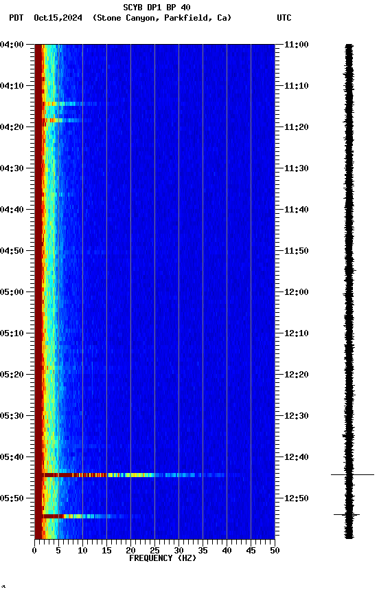This screenshot has height=594, width=379.
Task: Click the 'UTC' timezone label
Action: (284, 18)
